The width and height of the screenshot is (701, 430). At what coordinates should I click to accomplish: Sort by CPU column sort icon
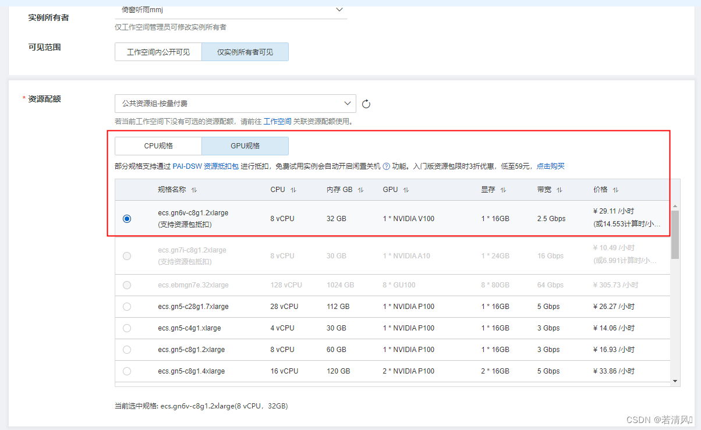[x=293, y=190]
